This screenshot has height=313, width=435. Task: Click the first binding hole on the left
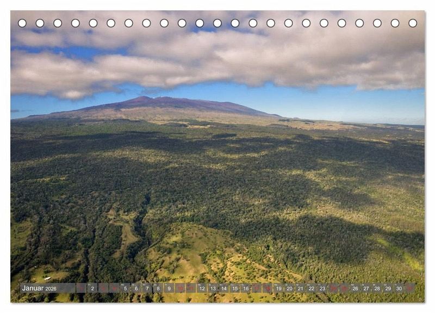22,23
